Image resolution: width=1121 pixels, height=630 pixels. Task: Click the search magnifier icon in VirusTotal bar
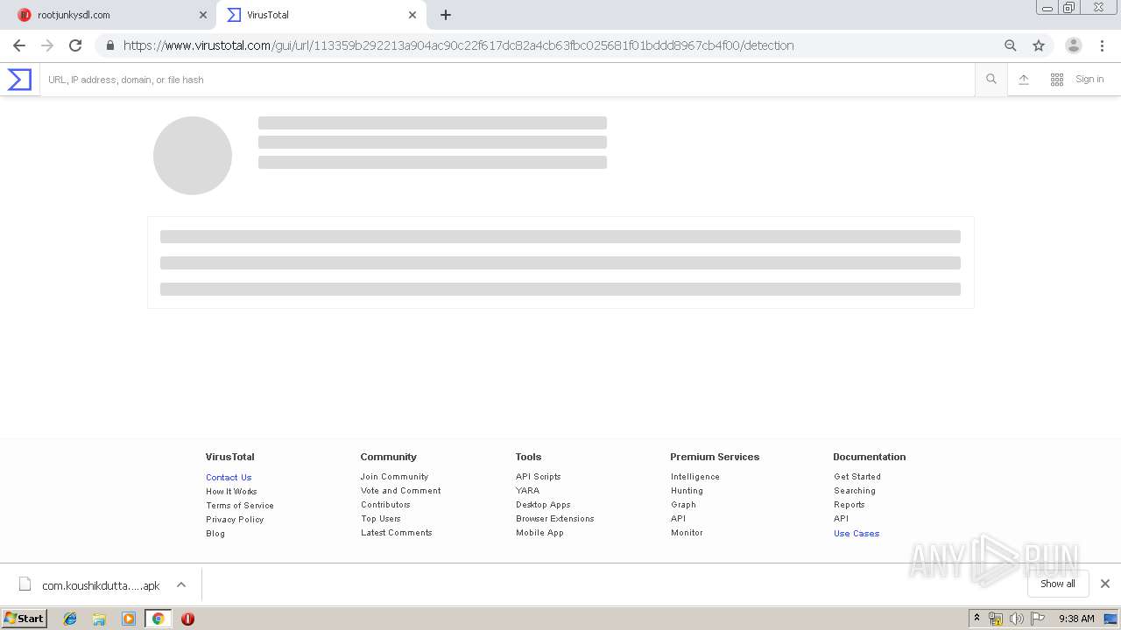[991, 80]
